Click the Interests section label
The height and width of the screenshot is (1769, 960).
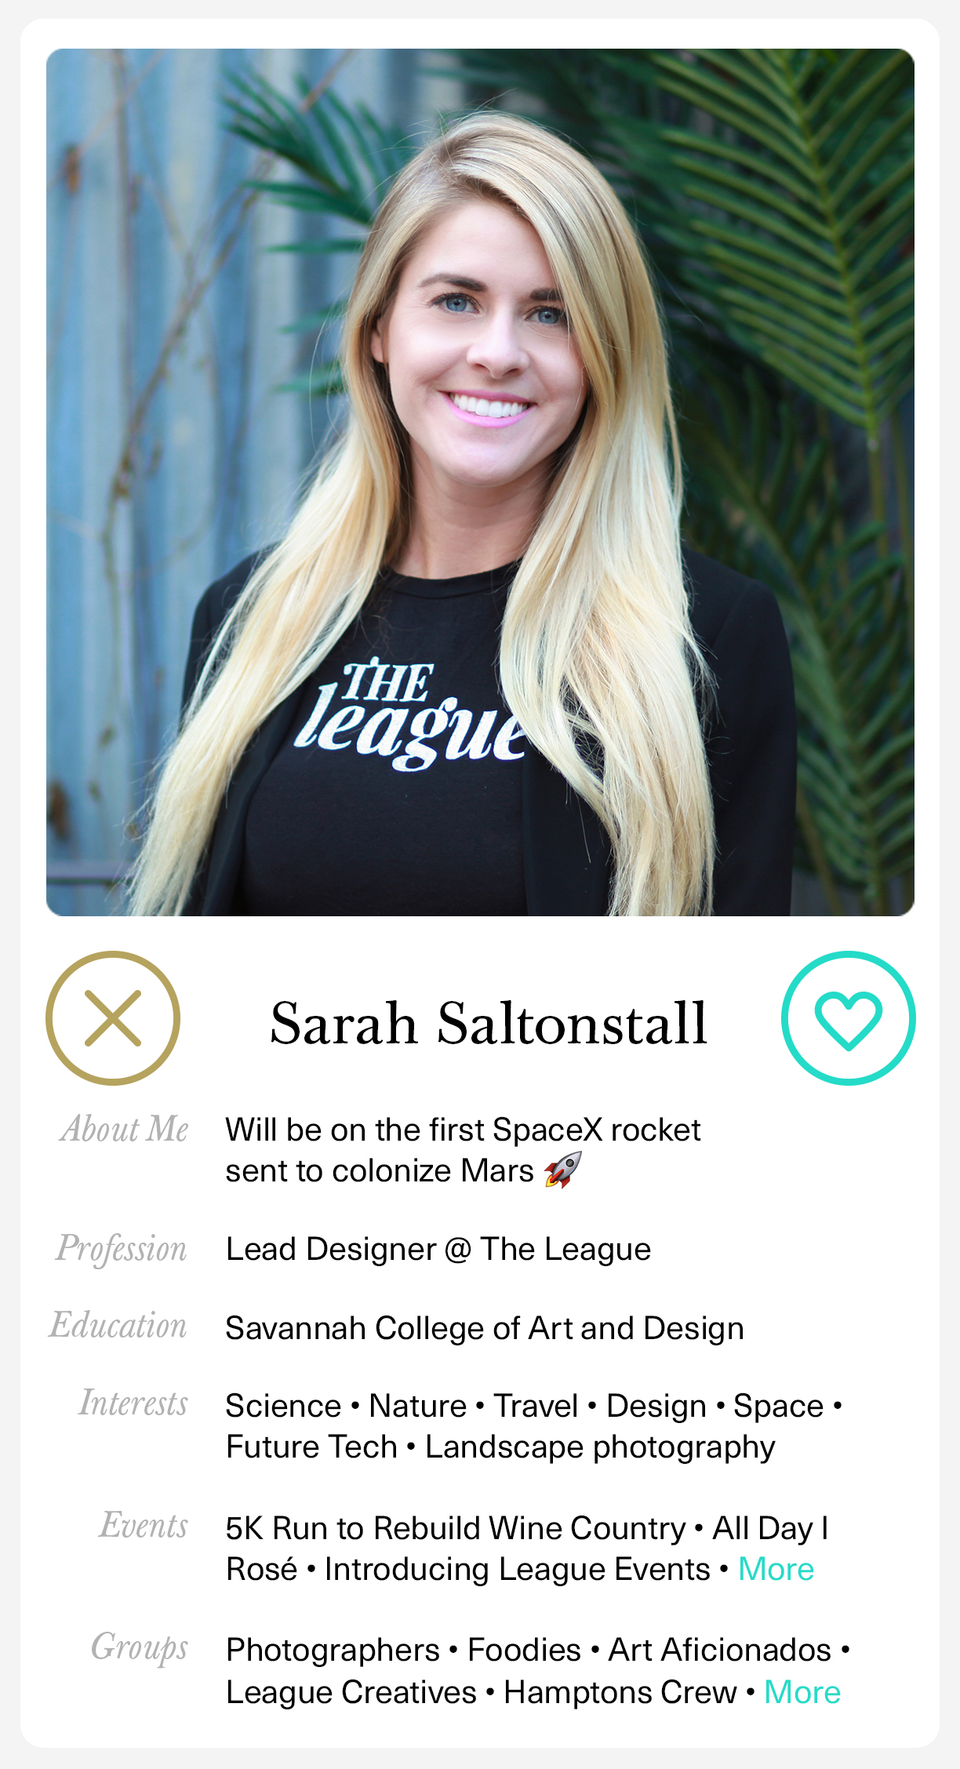(x=133, y=1403)
